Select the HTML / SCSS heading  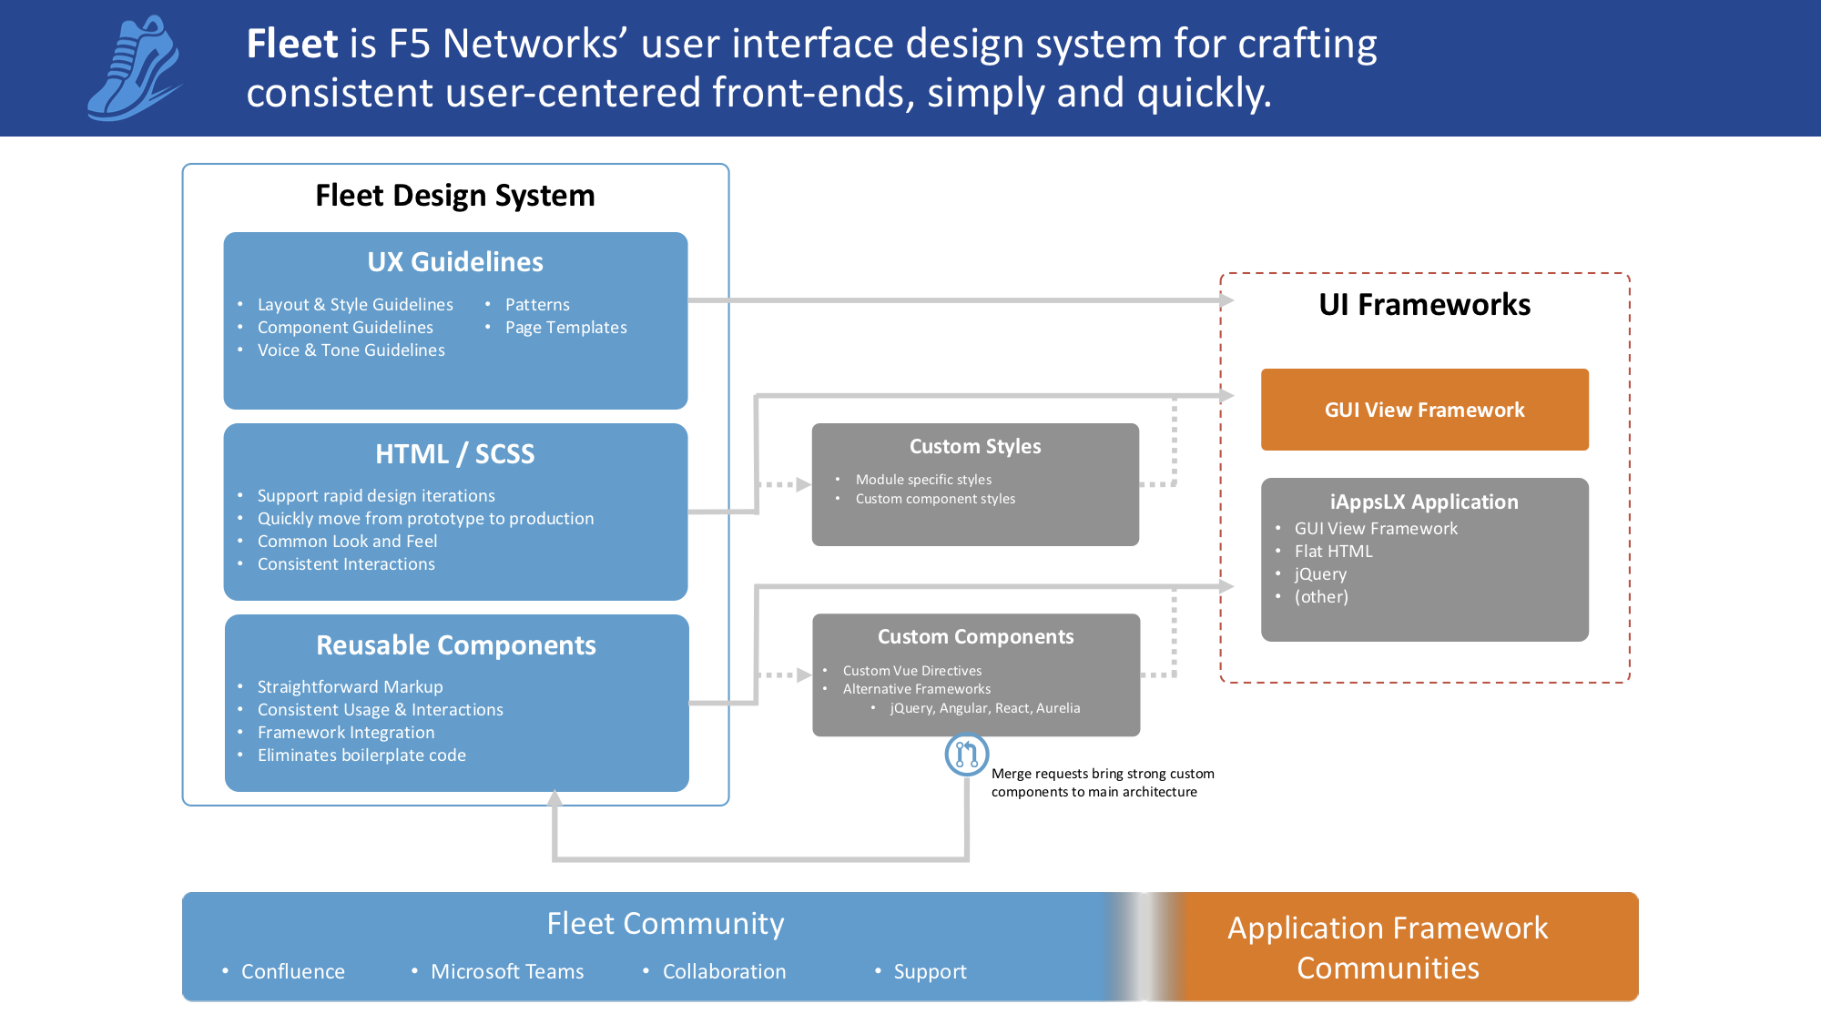click(455, 453)
